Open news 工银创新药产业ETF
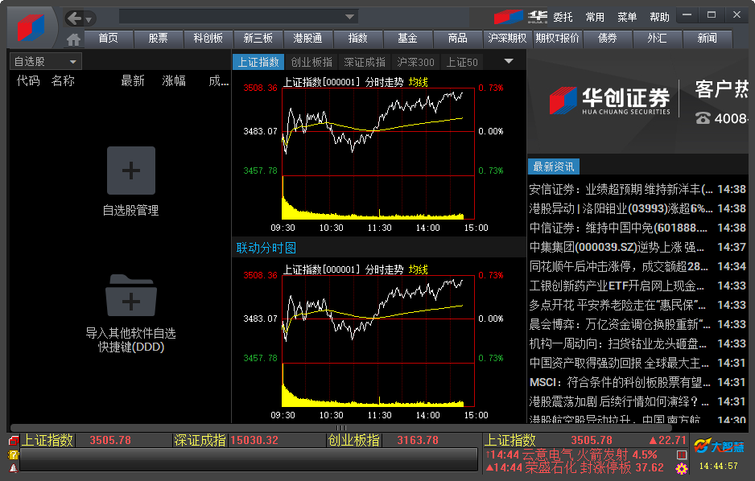The width and height of the screenshot is (755, 481). pos(638,286)
